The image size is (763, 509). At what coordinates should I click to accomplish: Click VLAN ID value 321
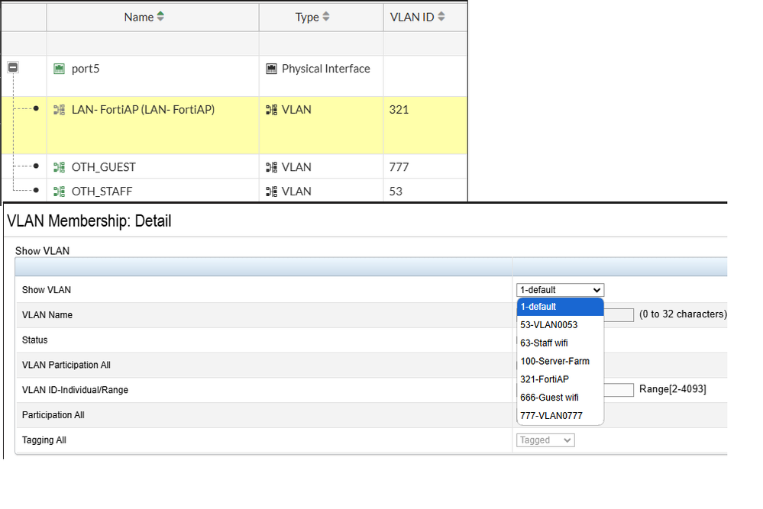pyautogui.click(x=399, y=110)
